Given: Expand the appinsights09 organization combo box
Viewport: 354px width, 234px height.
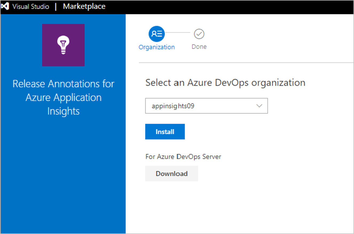Looking at the screenshot, I should pyautogui.click(x=206, y=106).
